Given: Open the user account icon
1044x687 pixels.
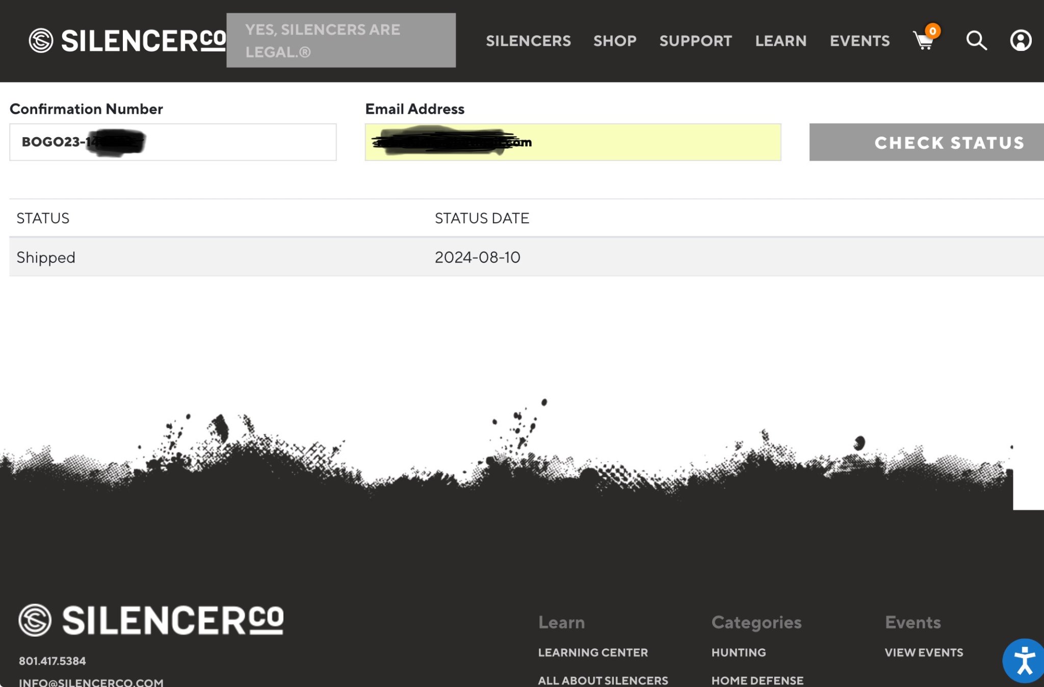Looking at the screenshot, I should tap(1021, 40).
